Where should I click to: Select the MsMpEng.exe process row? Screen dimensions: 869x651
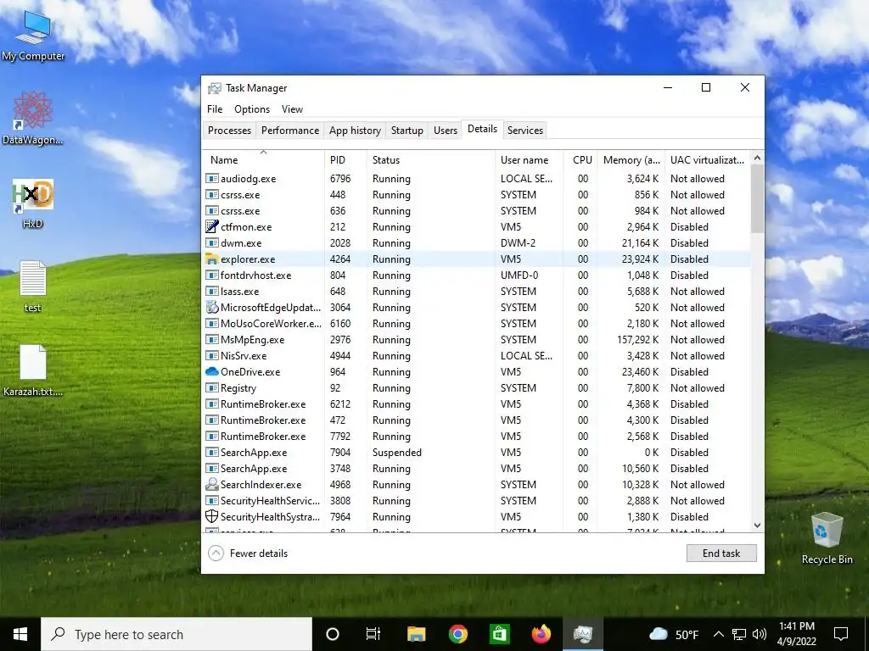(476, 339)
